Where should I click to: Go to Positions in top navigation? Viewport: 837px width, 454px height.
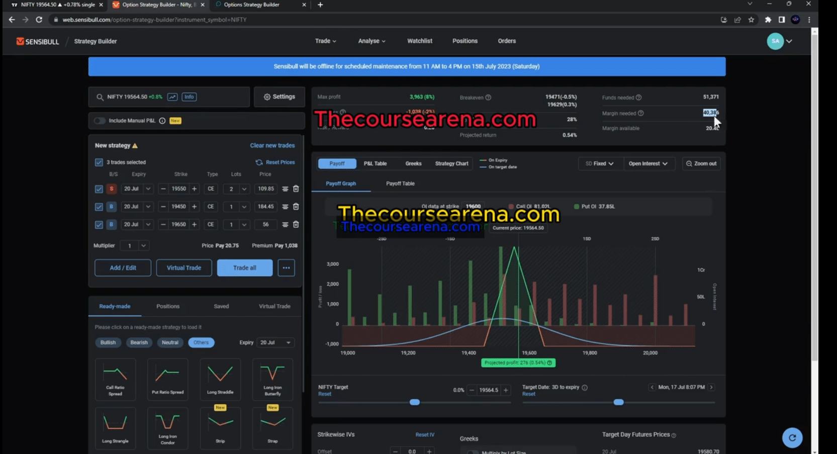point(465,41)
